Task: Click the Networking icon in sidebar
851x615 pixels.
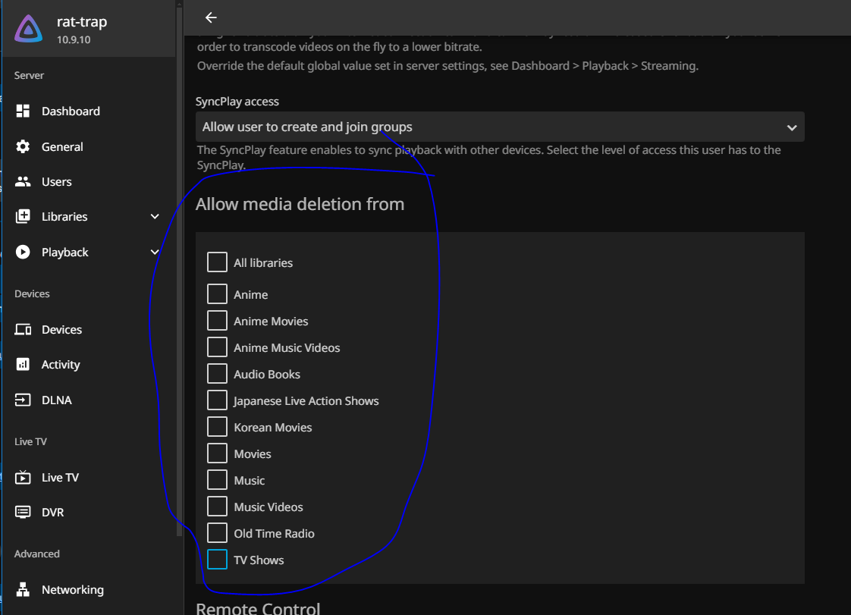Action: (x=23, y=590)
